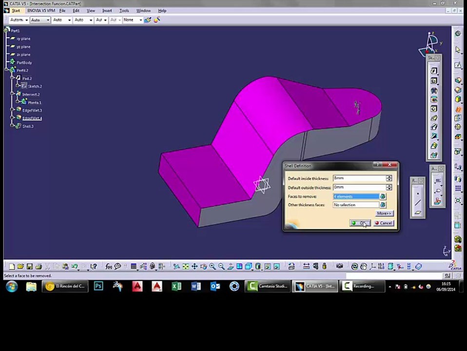Click the Print icon in bottom toolbar
This screenshot has height=351, width=467.
(x=39, y=266)
